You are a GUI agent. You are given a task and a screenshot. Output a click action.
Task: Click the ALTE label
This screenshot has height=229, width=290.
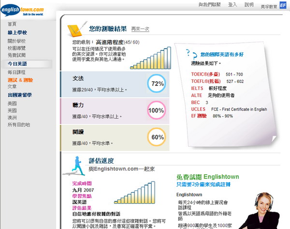pyautogui.click(x=197, y=95)
